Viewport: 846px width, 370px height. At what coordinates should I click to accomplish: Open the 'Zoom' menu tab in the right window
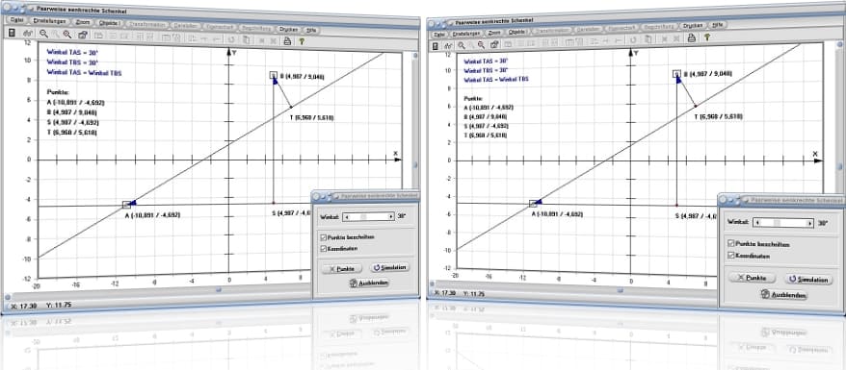click(494, 33)
